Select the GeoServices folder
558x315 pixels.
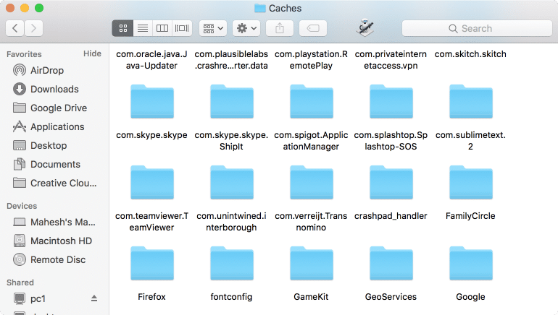(x=391, y=264)
